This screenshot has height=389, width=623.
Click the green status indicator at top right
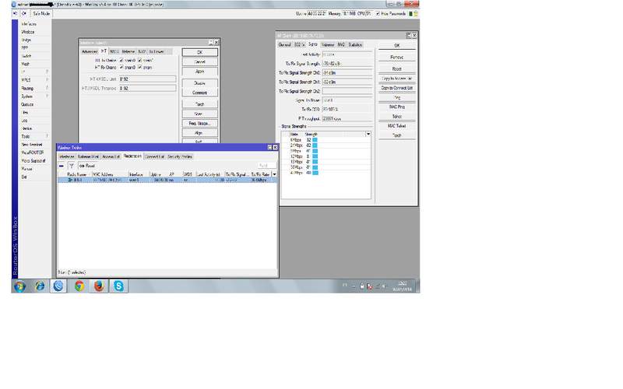click(x=411, y=13)
